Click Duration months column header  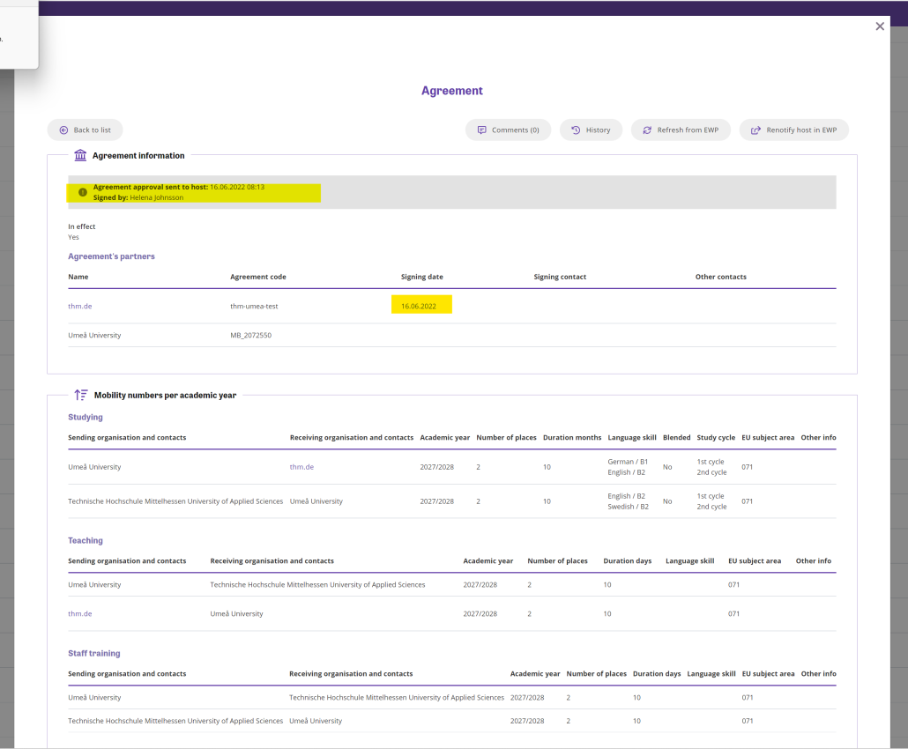pyautogui.click(x=572, y=437)
